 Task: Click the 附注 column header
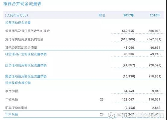point(102,16)
